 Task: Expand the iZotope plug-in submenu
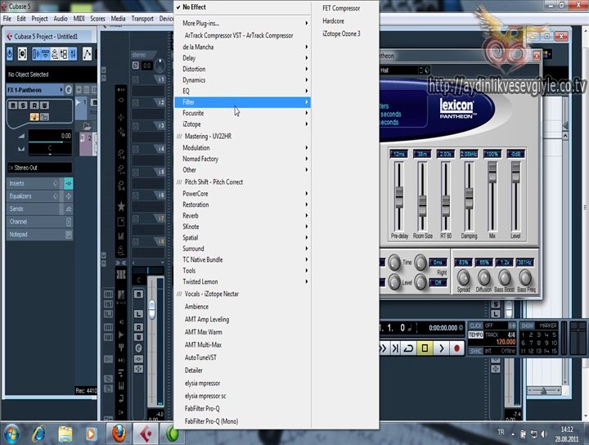[x=243, y=124]
